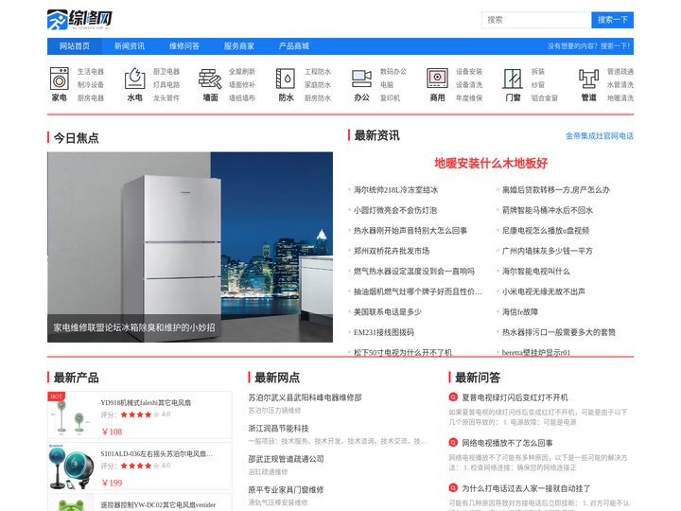The image size is (681, 511).
Task: Open the 设备安装 subcategory link
Action: pyautogui.click(x=469, y=72)
